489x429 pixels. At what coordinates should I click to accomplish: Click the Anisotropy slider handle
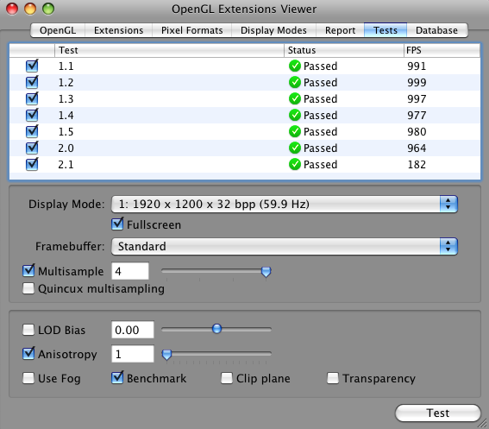tap(166, 355)
